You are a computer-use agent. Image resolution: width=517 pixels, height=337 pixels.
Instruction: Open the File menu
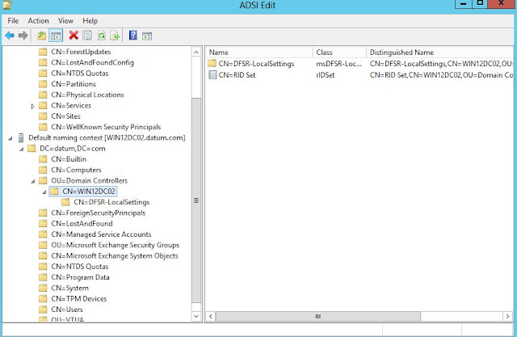13,21
